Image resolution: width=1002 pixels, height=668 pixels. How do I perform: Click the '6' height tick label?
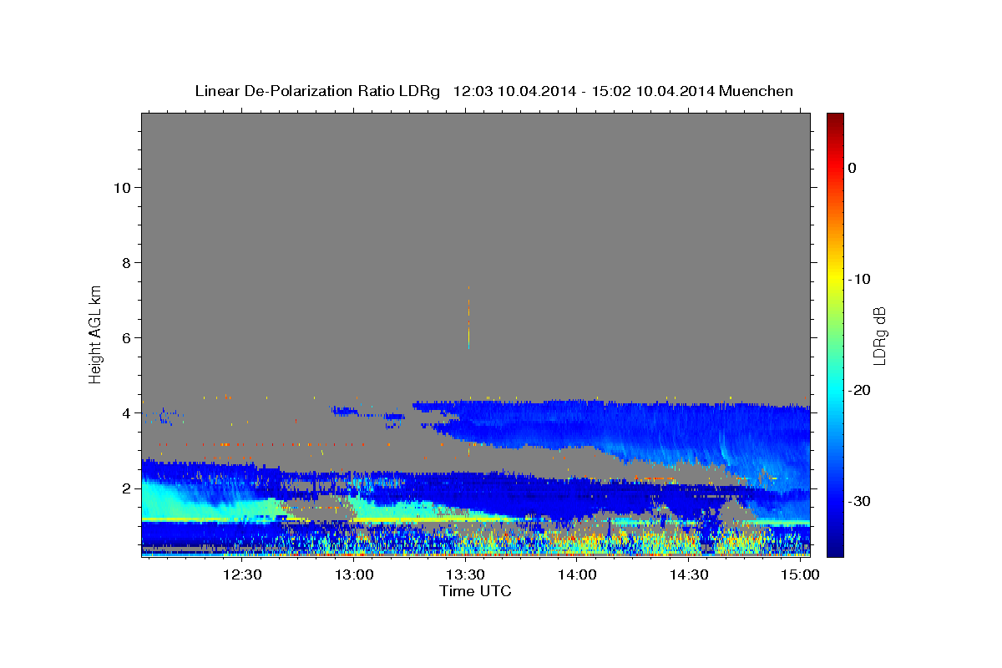pos(125,337)
